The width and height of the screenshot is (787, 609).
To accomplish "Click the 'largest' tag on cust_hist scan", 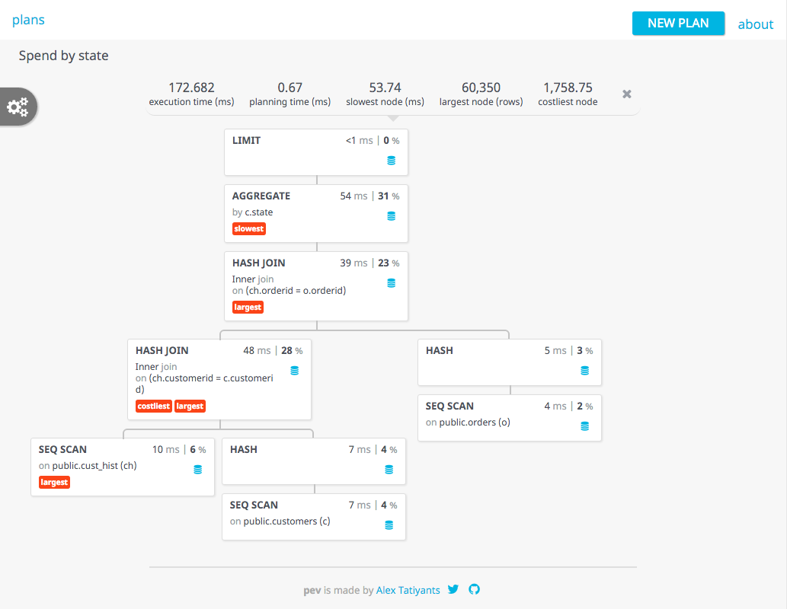I will (x=54, y=482).
